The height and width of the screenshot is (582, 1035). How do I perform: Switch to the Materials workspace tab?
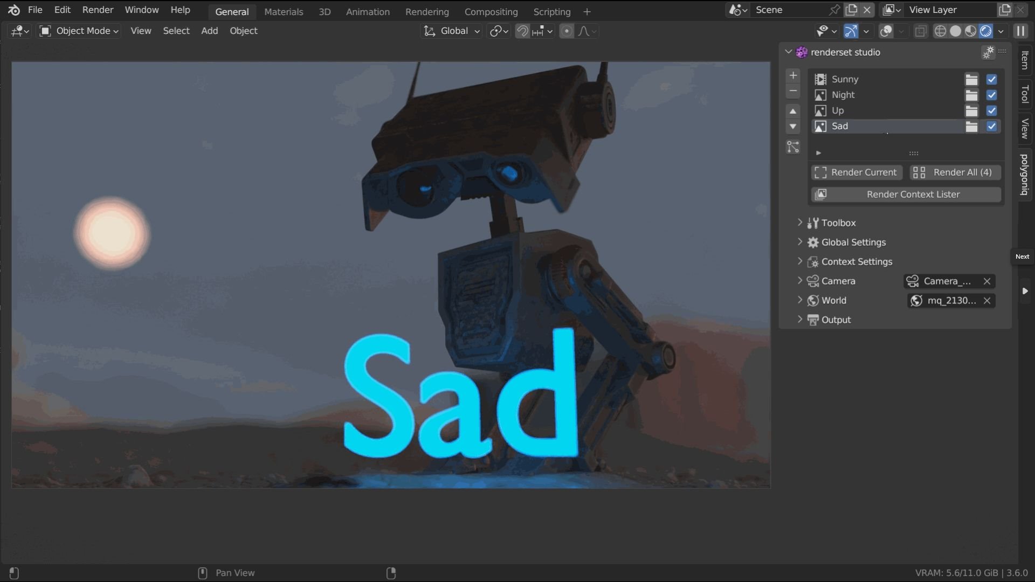[284, 11]
